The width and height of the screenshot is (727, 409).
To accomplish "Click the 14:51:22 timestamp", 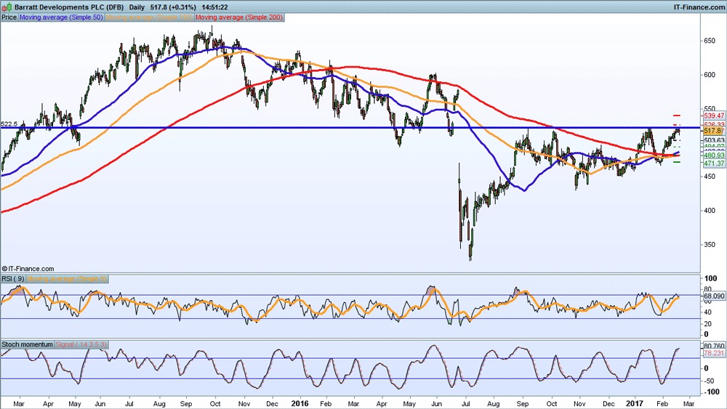I will pos(214,7).
